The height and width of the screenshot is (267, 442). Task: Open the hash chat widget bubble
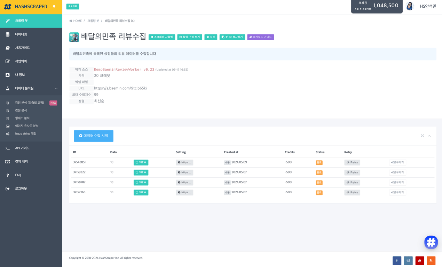pyautogui.click(x=431, y=242)
